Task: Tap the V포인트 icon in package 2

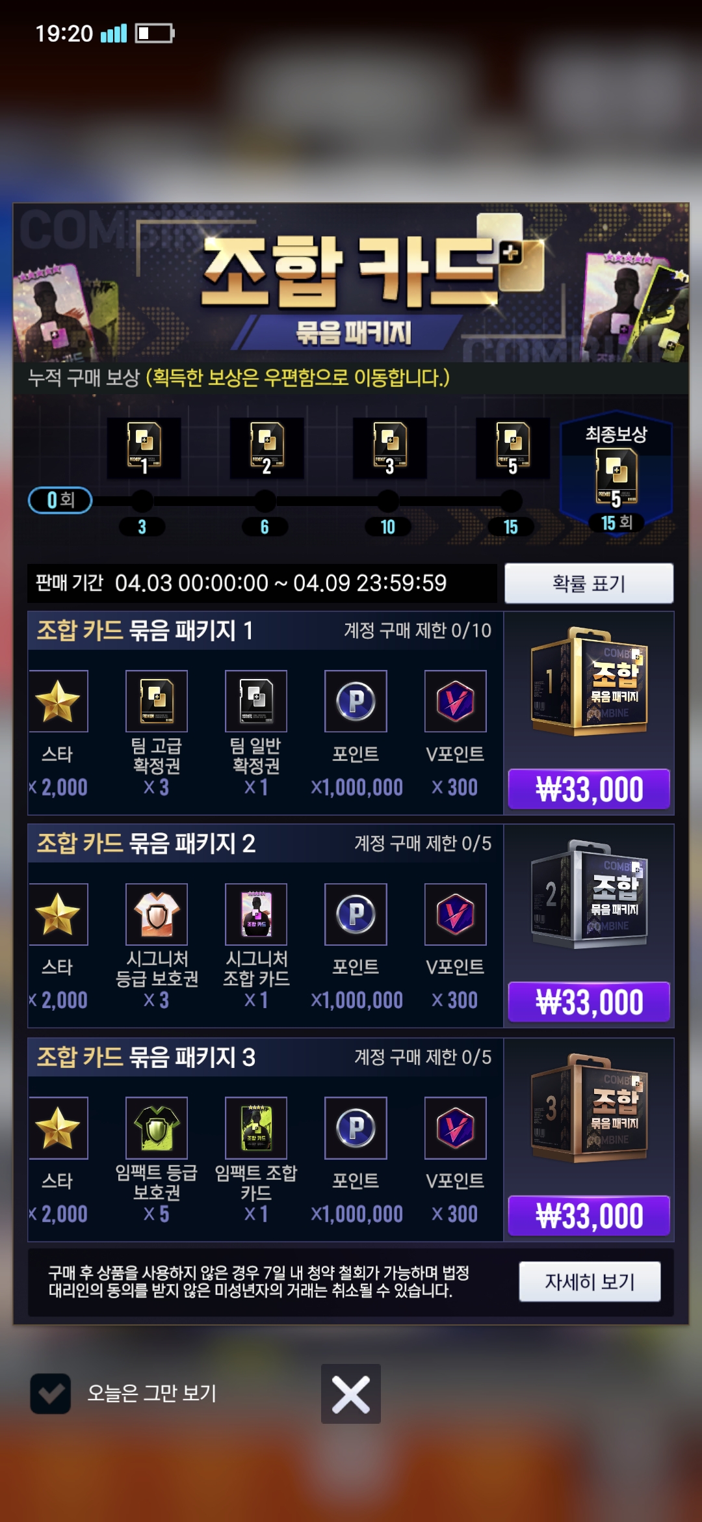Action: 456,915
